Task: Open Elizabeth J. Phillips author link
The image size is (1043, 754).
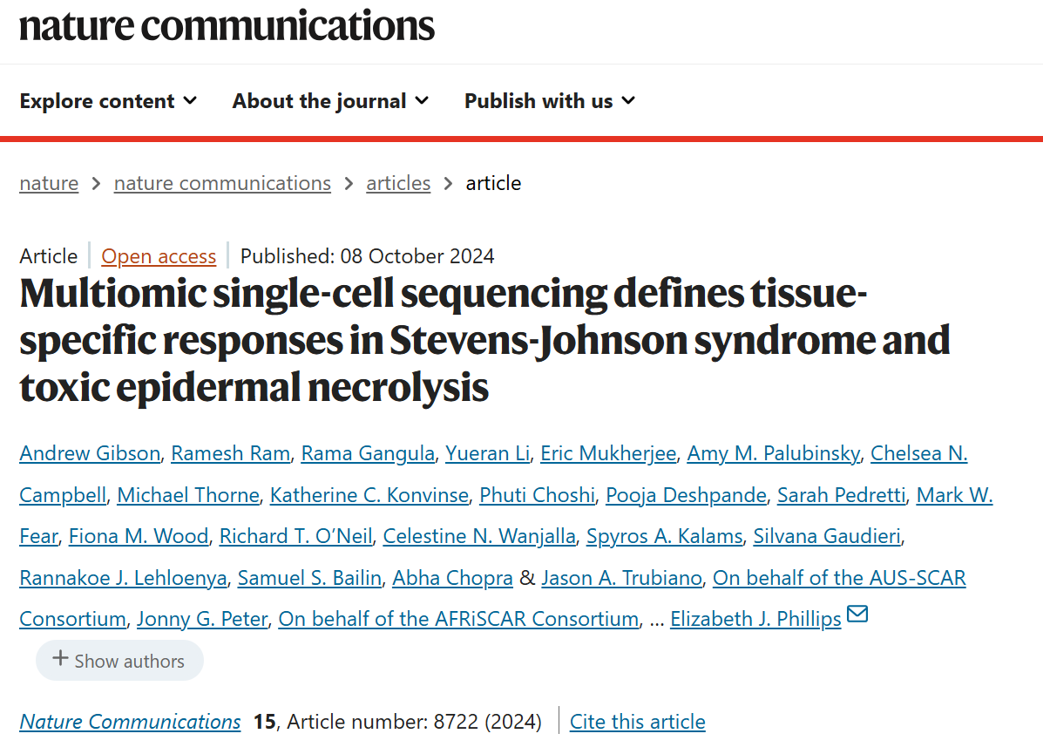Action: 755,619
